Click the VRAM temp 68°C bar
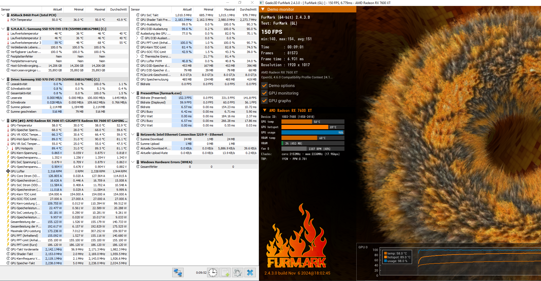The image size is (541, 281). tap(313, 138)
